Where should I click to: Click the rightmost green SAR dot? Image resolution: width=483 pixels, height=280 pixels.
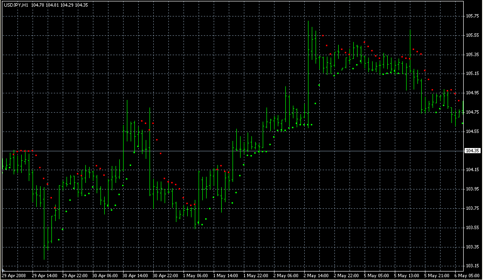pyautogui.click(x=462, y=123)
